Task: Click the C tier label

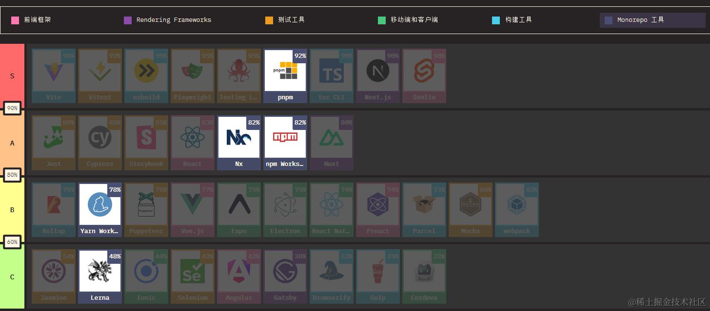Action: coord(12,277)
